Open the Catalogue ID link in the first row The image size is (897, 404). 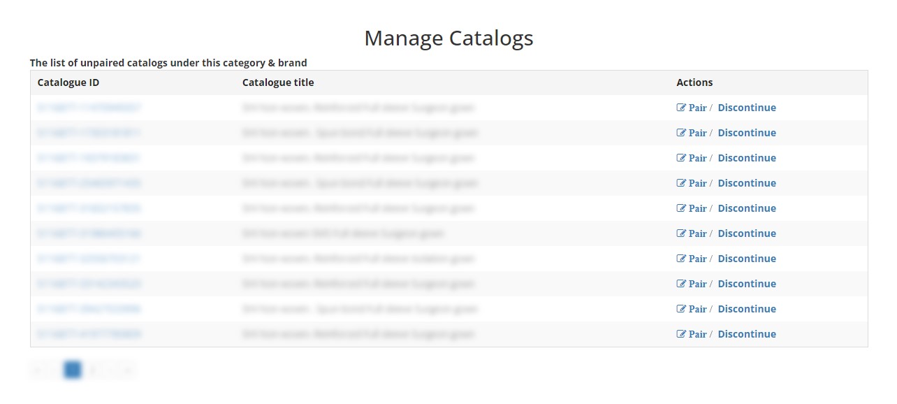point(88,107)
